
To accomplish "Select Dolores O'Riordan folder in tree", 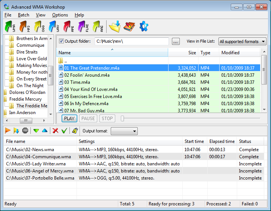I will coord(27,92).
